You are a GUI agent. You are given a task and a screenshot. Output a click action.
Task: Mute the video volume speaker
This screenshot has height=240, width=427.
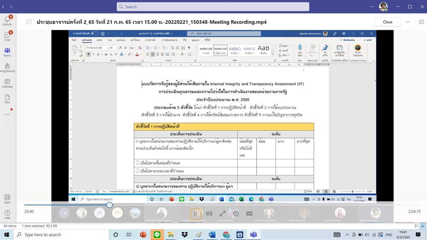point(209,214)
